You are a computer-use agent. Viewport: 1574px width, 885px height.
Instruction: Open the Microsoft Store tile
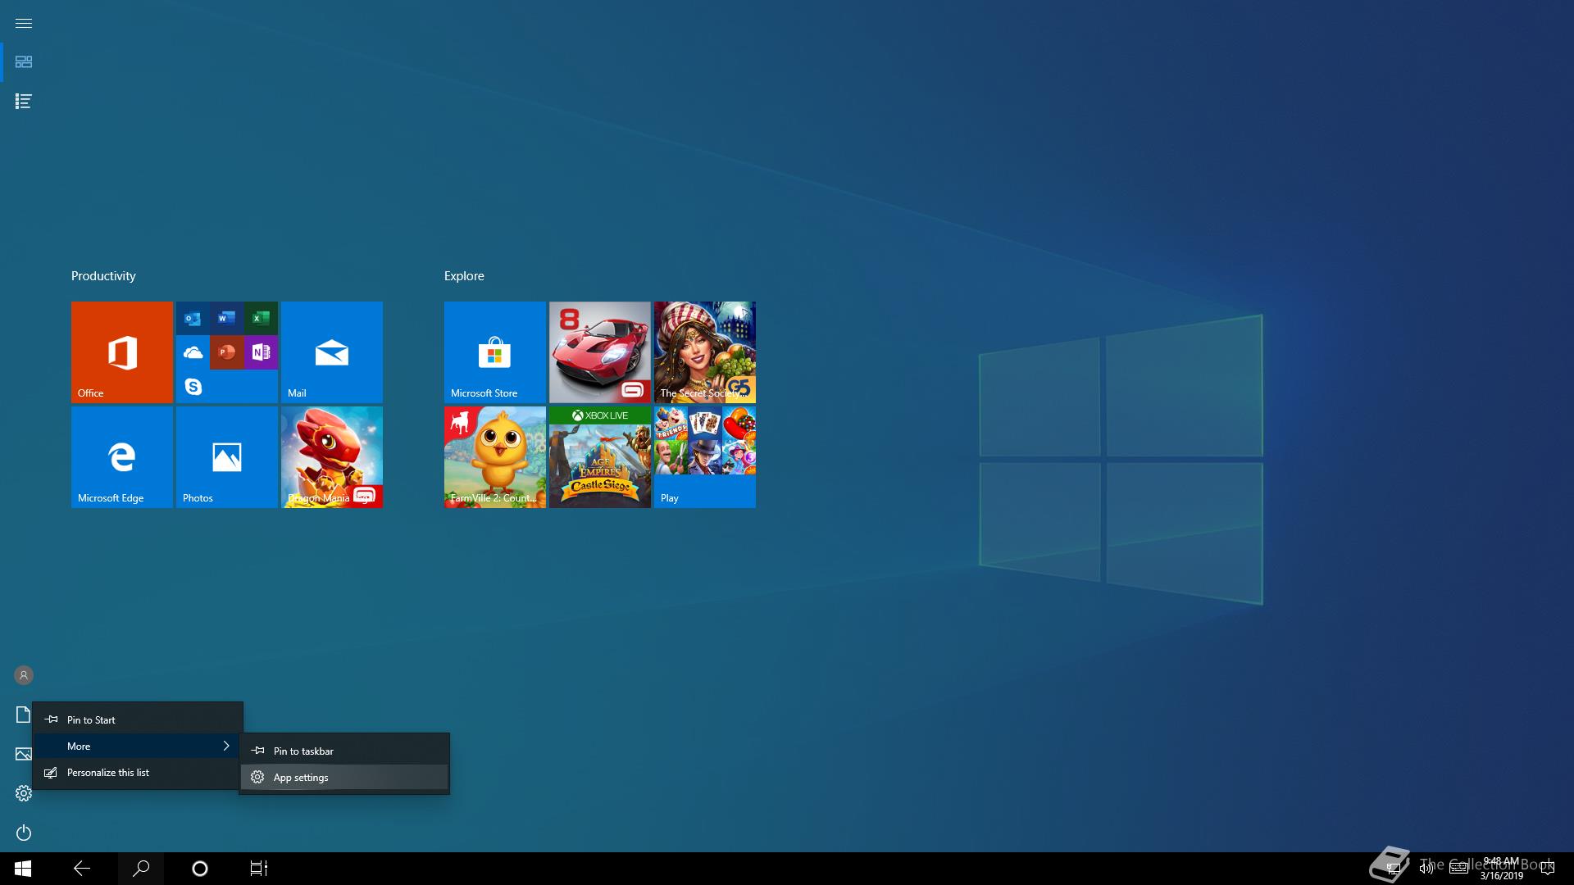(495, 352)
